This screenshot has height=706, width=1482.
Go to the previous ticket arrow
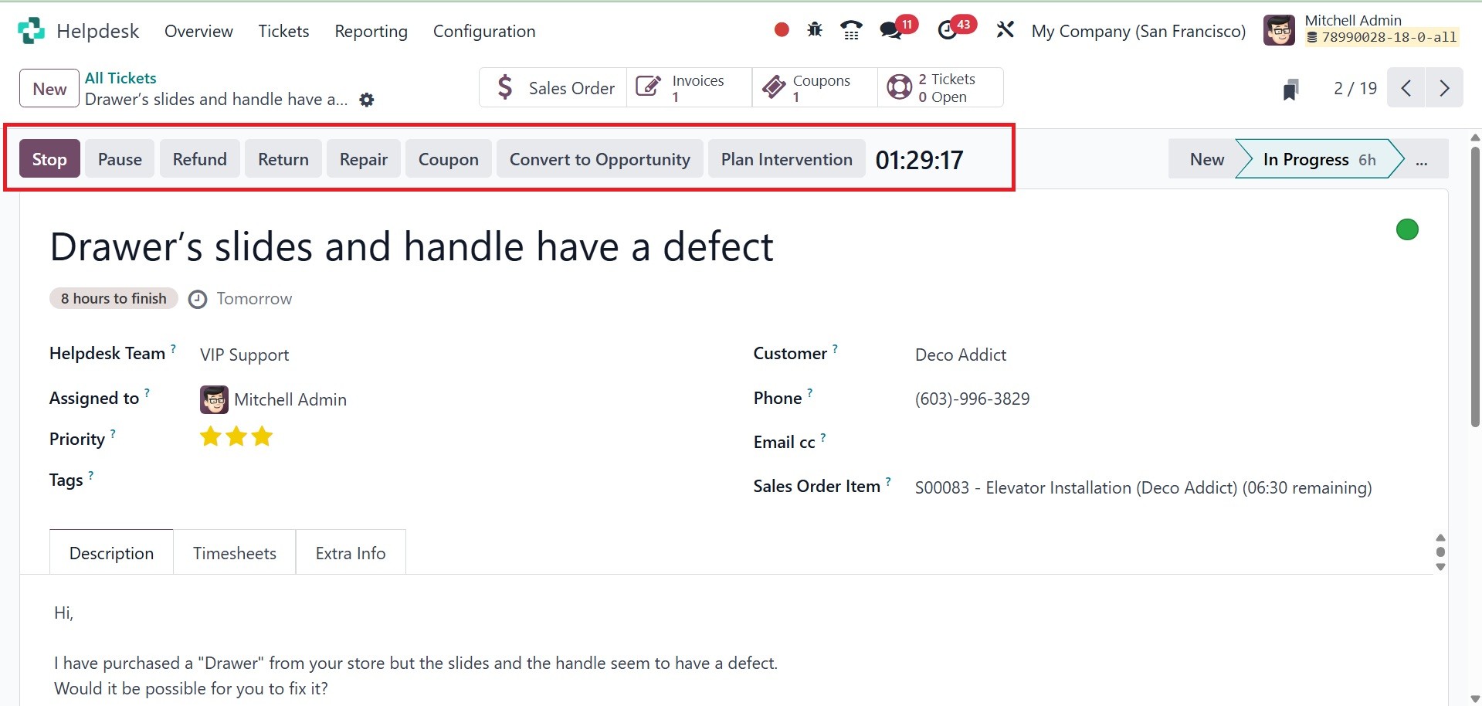(1406, 88)
